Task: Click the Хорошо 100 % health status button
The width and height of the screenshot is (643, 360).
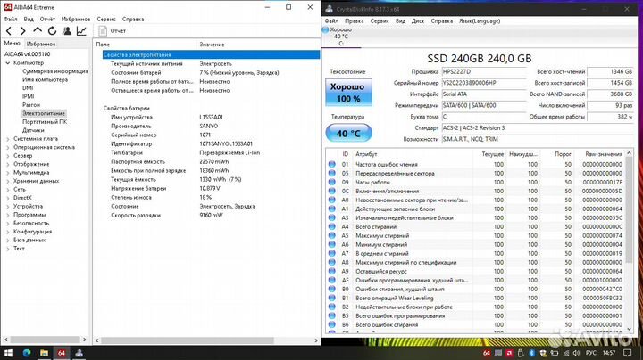Action: point(348,93)
